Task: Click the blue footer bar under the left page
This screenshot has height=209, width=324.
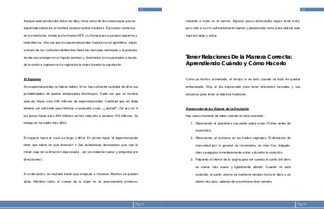Action: (81, 204)
